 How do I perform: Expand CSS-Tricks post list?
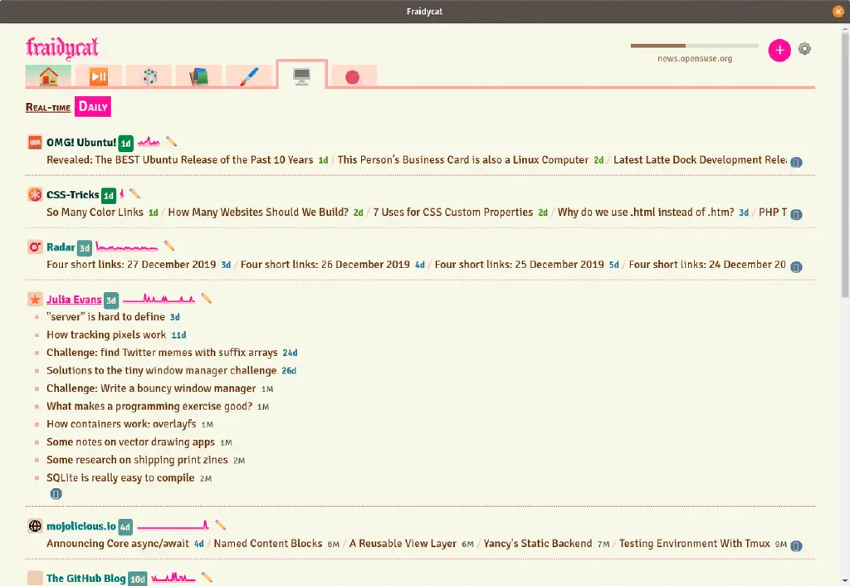click(x=796, y=215)
